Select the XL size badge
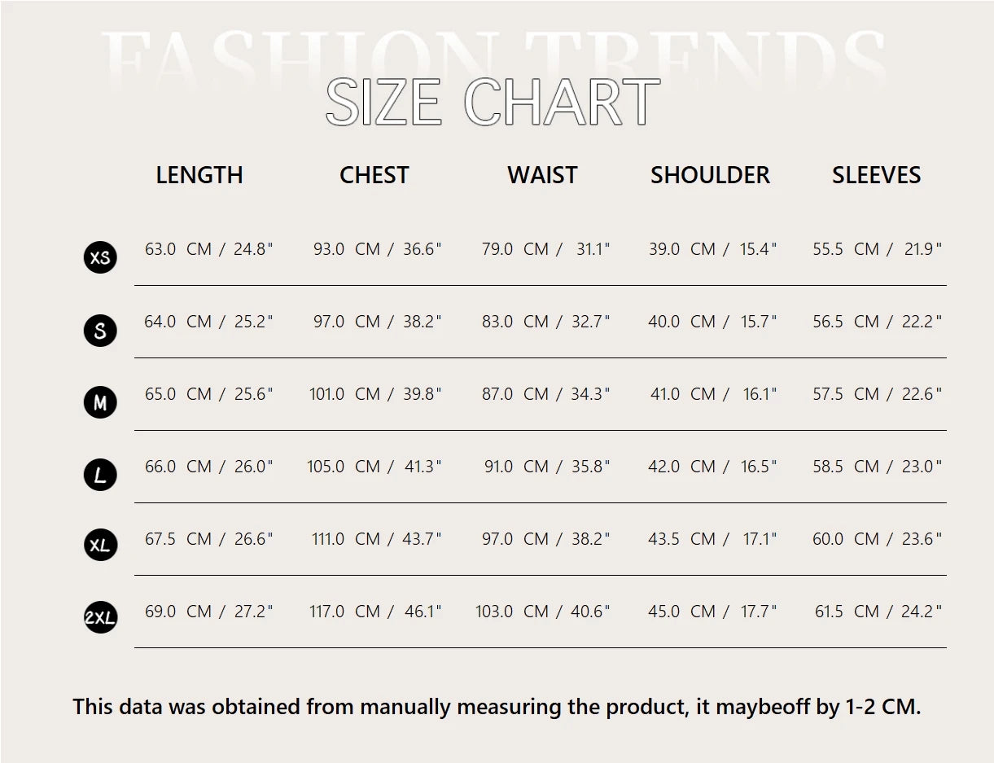The height and width of the screenshot is (763, 994). pyautogui.click(x=100, y=546)
